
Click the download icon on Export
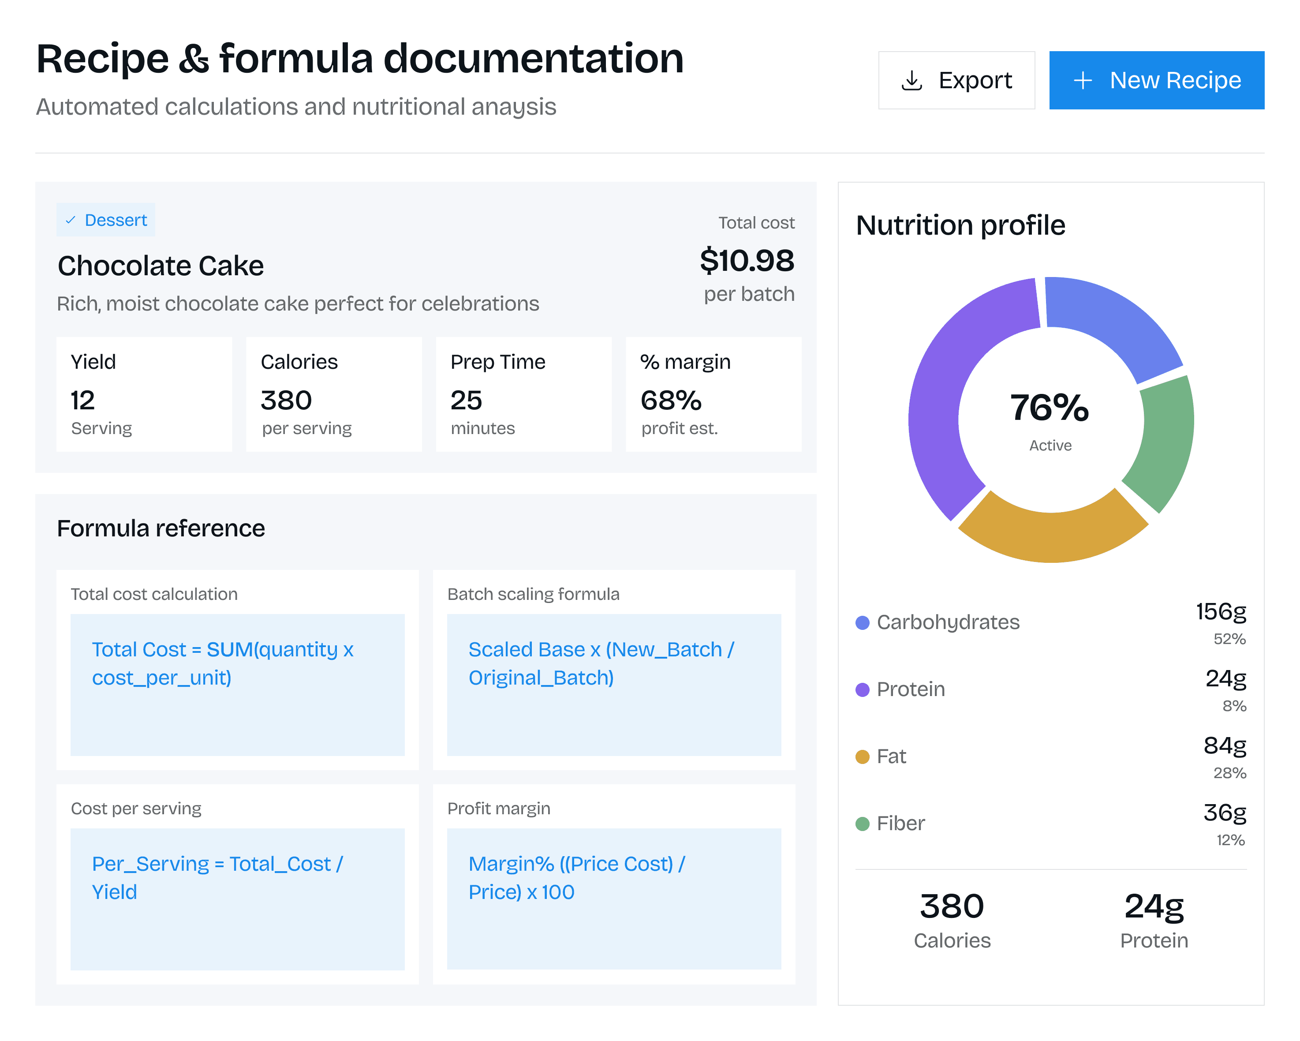[x=911, y=80]
